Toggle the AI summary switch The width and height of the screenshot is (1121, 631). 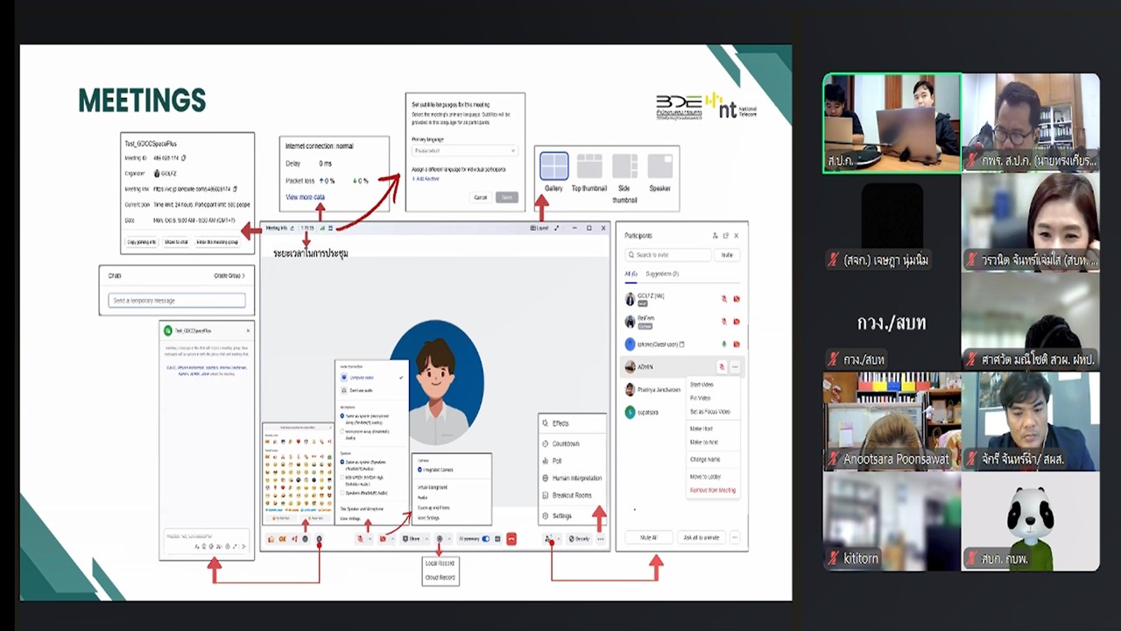click(486, 539)
